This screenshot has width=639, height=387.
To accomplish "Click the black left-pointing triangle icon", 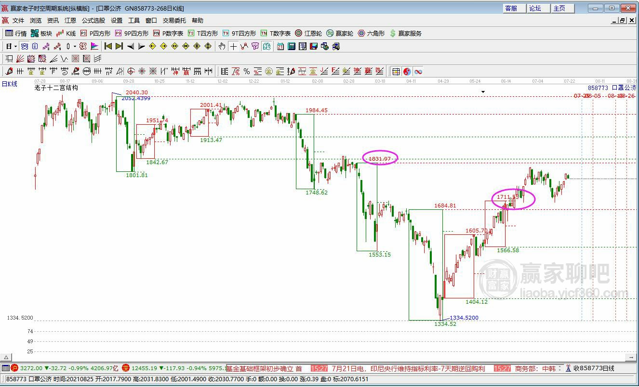I will point(130,46).
